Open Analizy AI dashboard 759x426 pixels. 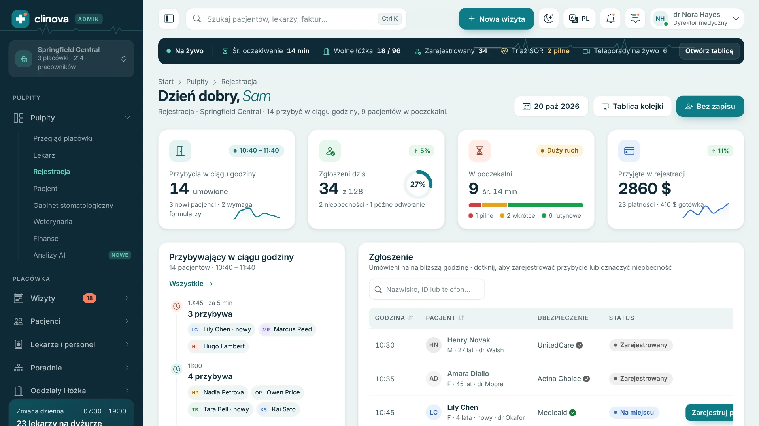(49, 255)
